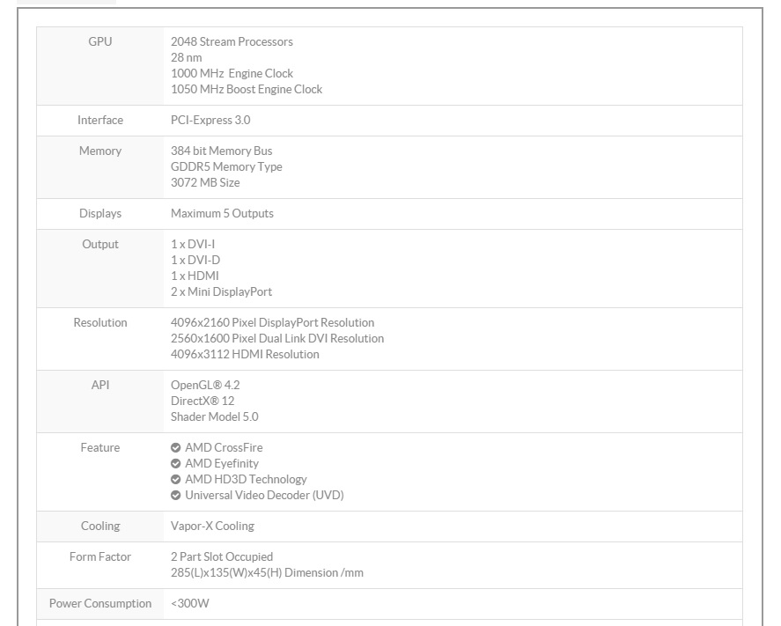Click the PCI-Express 3.0 value text
The image size is (781, 626).
pos(210,121)
